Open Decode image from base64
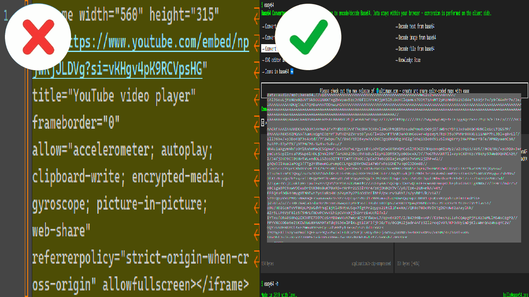 click(x=417, y=38)
